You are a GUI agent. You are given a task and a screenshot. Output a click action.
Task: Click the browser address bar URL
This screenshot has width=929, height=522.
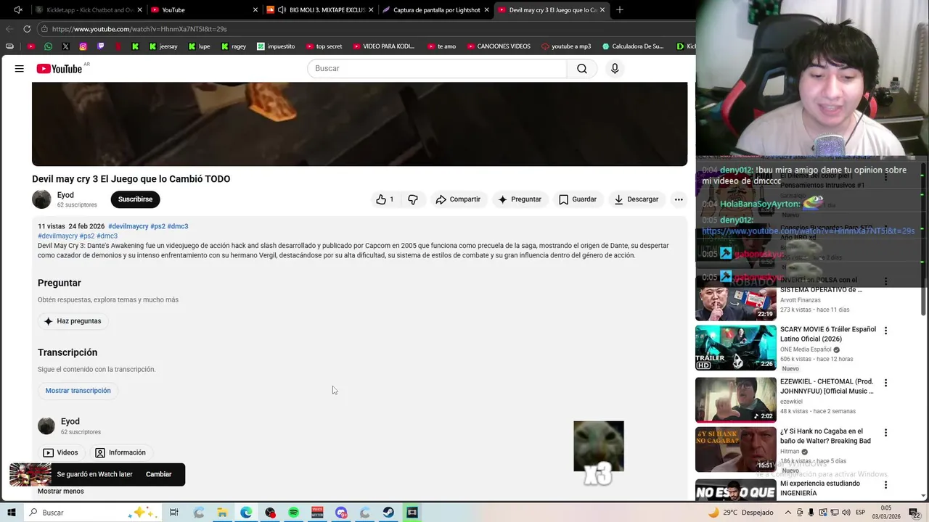click(139, 29)
